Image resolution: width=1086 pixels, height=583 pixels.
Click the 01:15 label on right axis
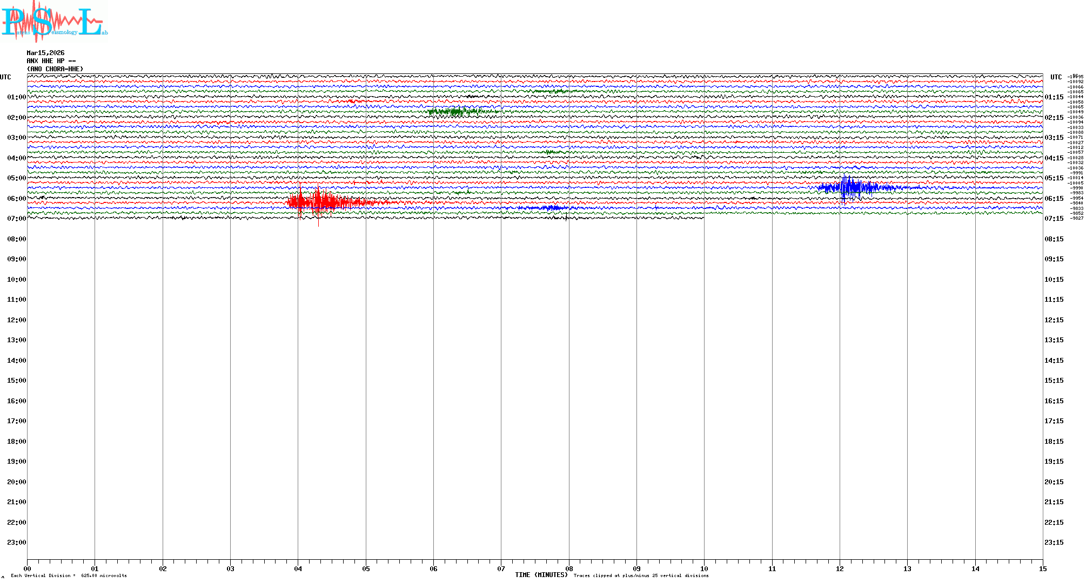[x=1054, y=97]
